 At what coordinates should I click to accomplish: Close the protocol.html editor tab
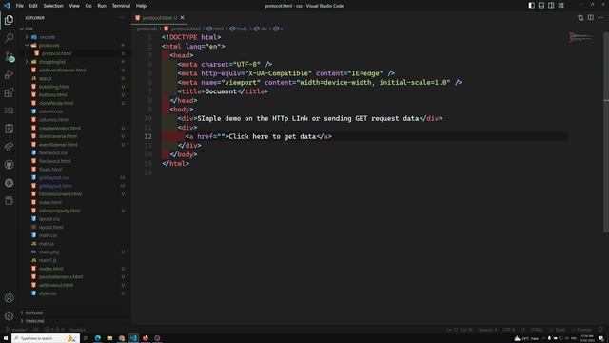tap(182, 18)
